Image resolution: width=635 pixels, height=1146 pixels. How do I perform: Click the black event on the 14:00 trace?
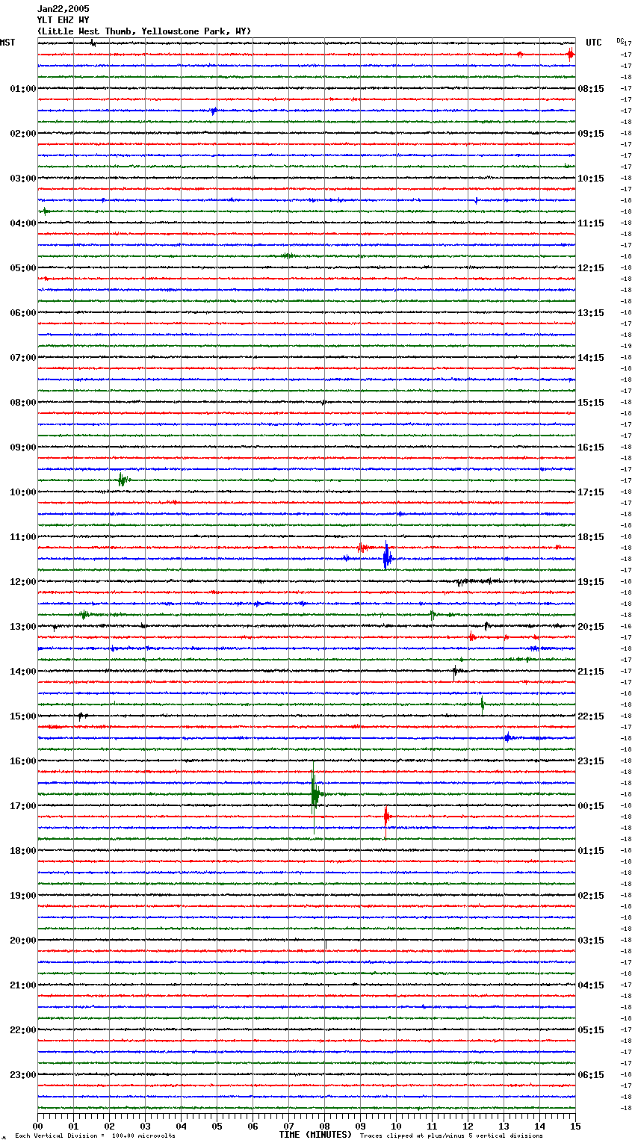(456, 672)
